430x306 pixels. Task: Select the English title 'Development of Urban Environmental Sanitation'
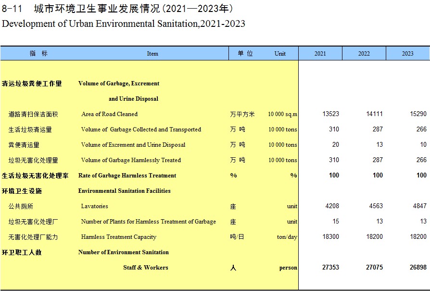click(x=100, y=24)
